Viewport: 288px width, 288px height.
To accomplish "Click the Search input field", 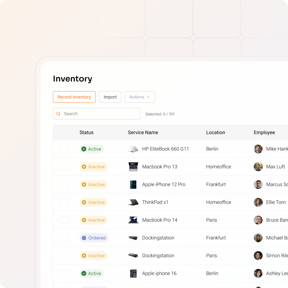I will pyautogui.click(x=97, y=114).
